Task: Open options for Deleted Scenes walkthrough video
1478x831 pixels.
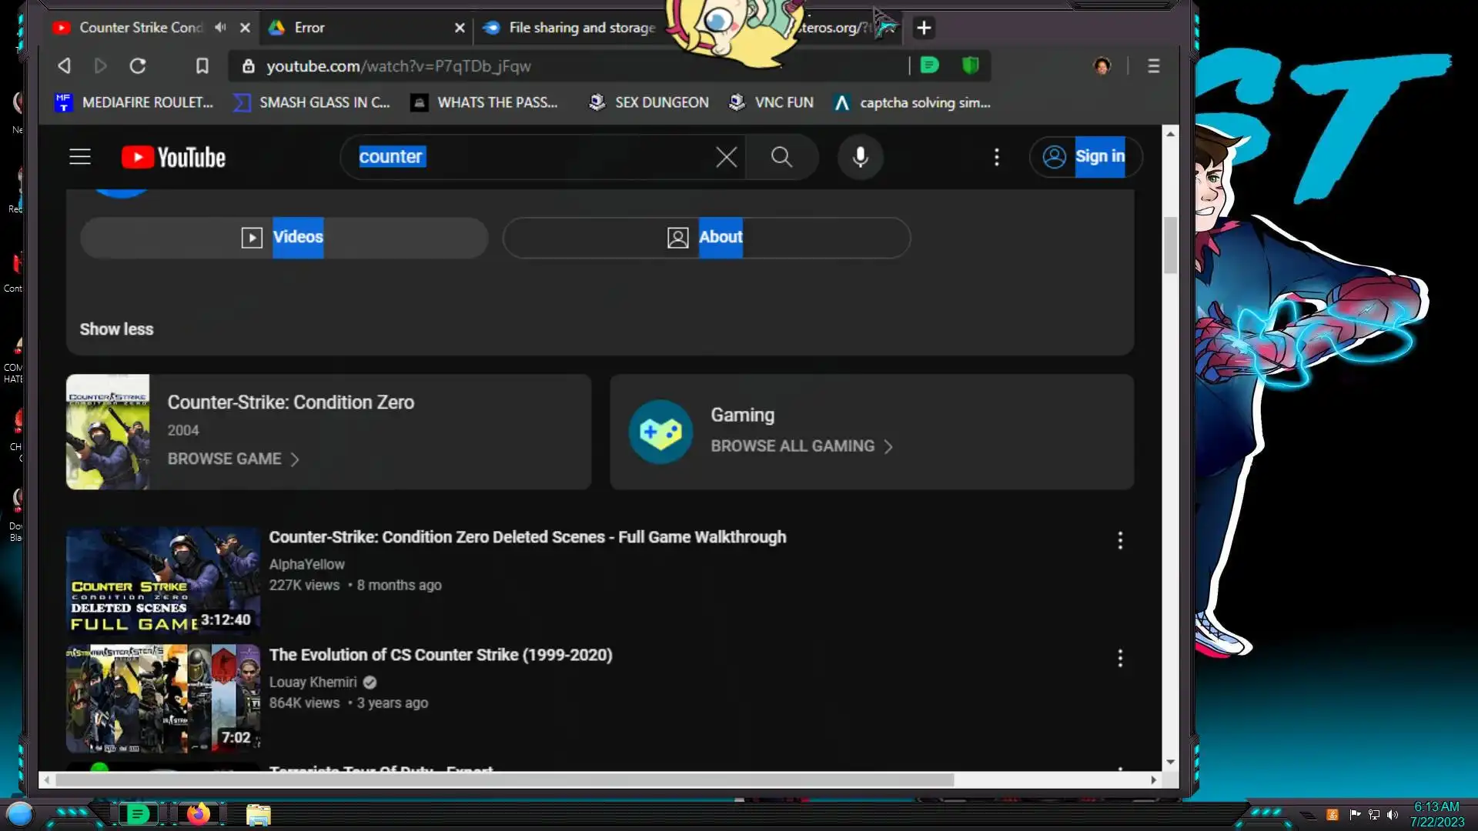Action: click(1120, 540)
